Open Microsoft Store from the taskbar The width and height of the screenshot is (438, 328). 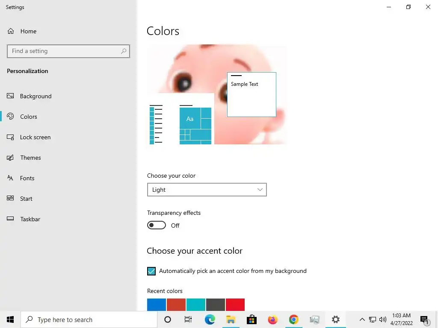tap(252, 319)
